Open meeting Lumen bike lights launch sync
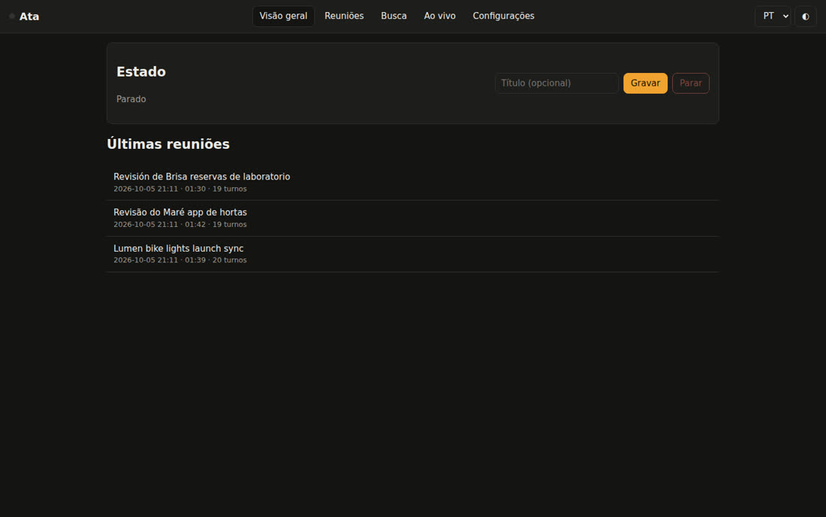 click(412, 254)
